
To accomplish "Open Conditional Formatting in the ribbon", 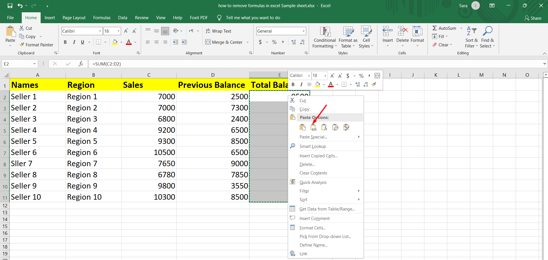I will click(324, 37).
